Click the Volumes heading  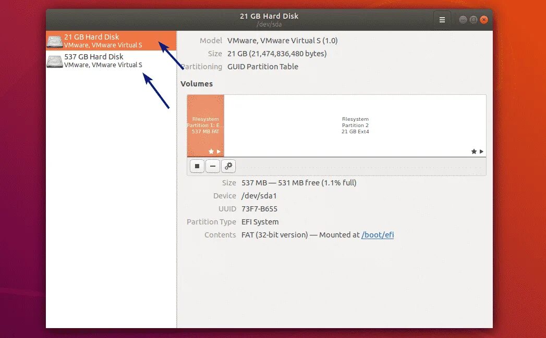pyautogui.click(x=197, y=84)
